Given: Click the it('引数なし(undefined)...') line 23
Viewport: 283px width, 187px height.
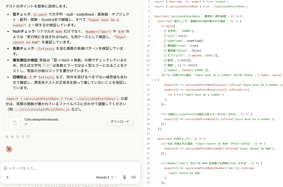Looking at the screenshot, I should (206, 114).
